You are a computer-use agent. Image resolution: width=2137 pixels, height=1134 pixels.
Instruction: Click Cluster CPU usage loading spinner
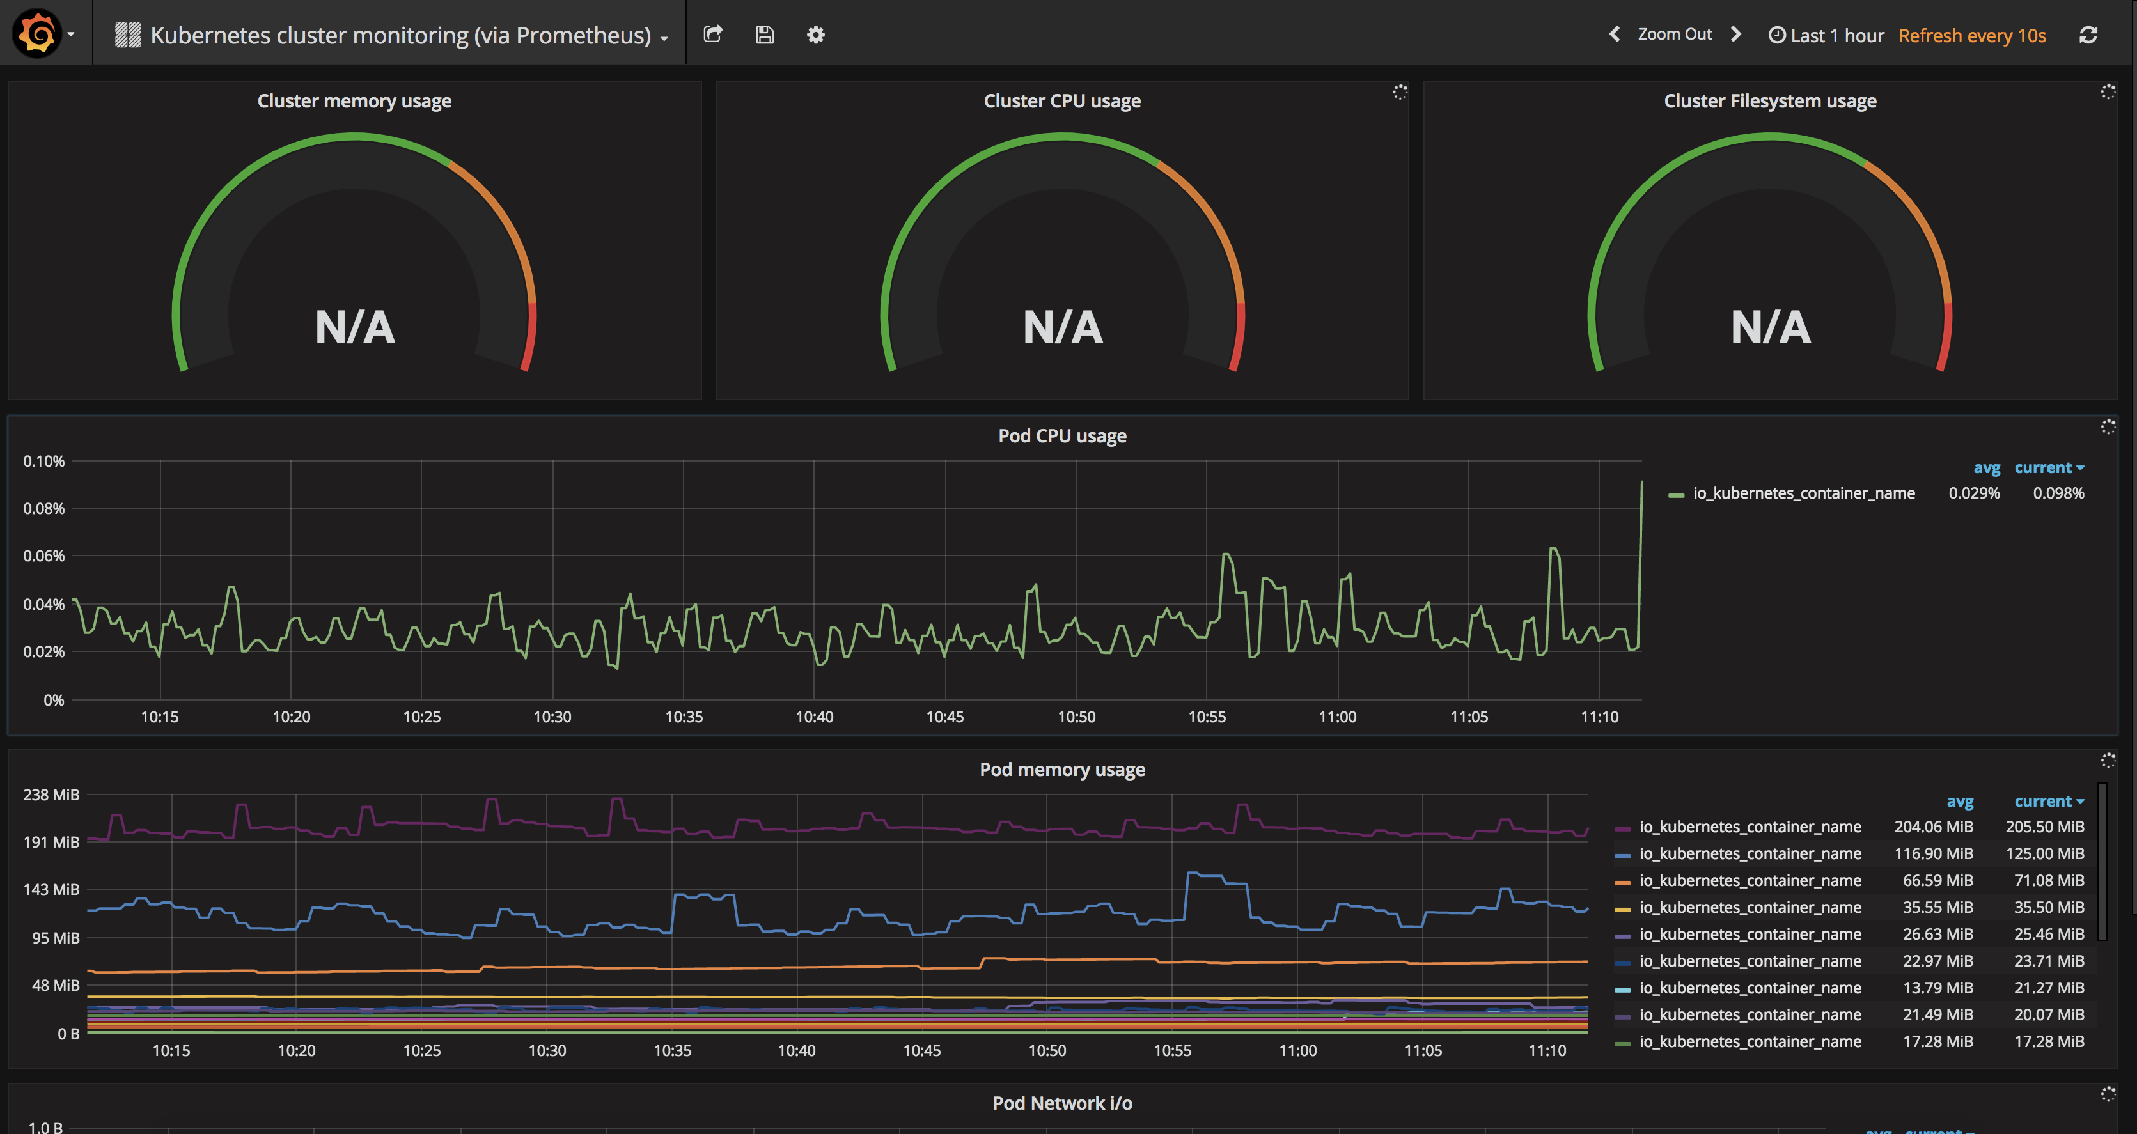coord(1400,92)
